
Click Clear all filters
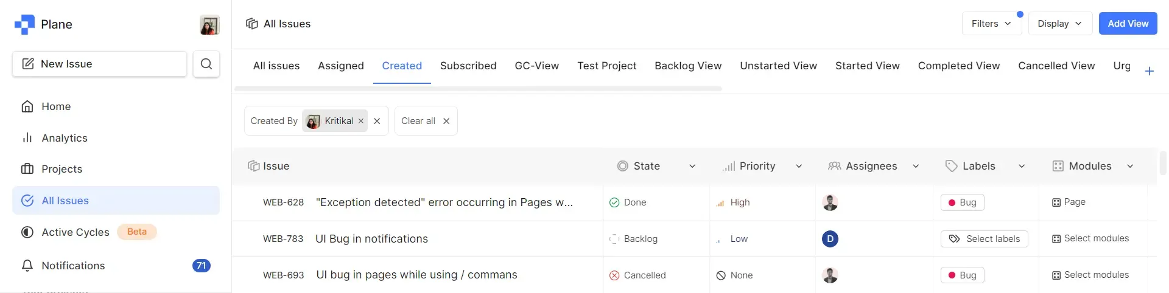tap(426, 121)
